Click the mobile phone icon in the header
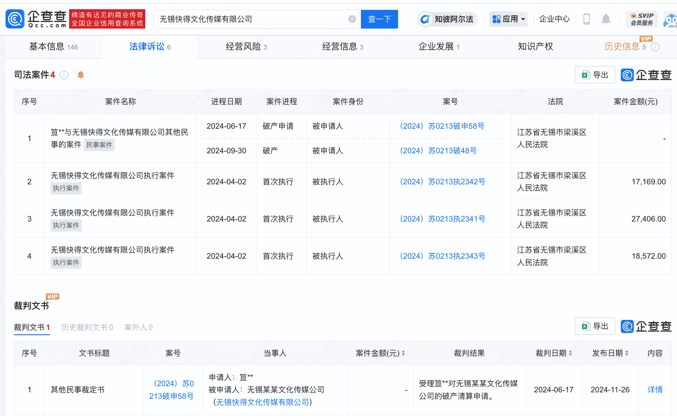This screenshot has width=677, height=416. [x=586, y=19]
